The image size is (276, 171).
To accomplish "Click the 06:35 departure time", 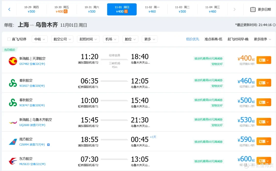I will click(89, 81).
